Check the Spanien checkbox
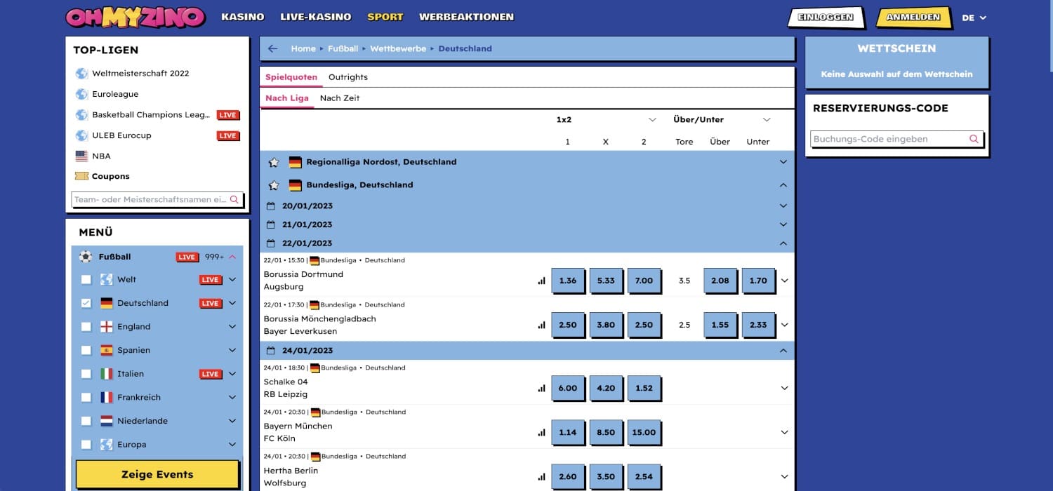This screenshot has width=1053, height=491. point(86,350)
